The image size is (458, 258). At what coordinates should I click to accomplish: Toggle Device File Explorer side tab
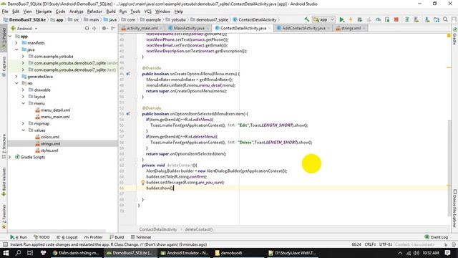point(454,209)
